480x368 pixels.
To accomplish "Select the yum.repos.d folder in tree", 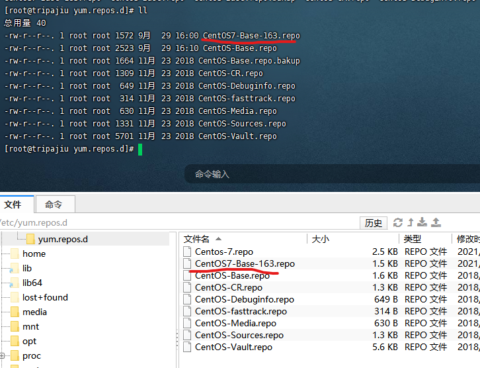I will click(x=63, y=240).
